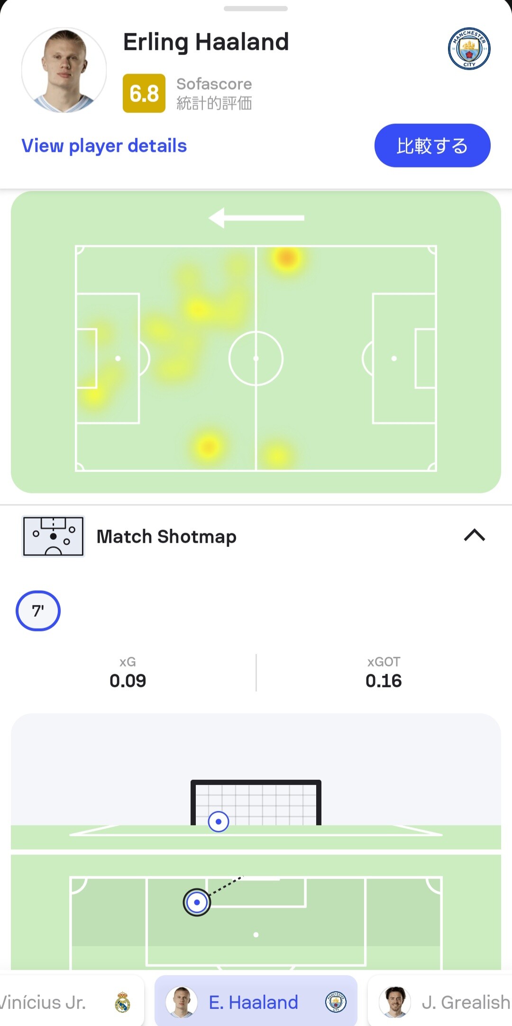The width and height of the screenshot is (512, 1026).
Task: Tap the sheet drag handle at top
Action: pos(256,9)
